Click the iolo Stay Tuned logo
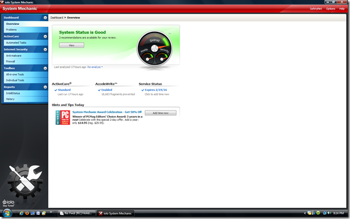The height and width of the screenshot is (219, 350). tap(8, 203)
